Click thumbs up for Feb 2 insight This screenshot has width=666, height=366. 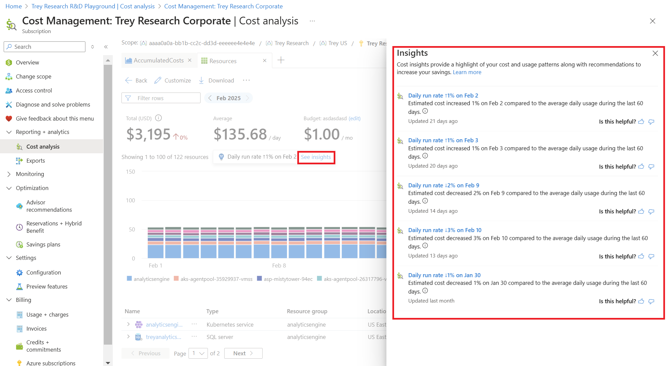click(x=641, y=122)
